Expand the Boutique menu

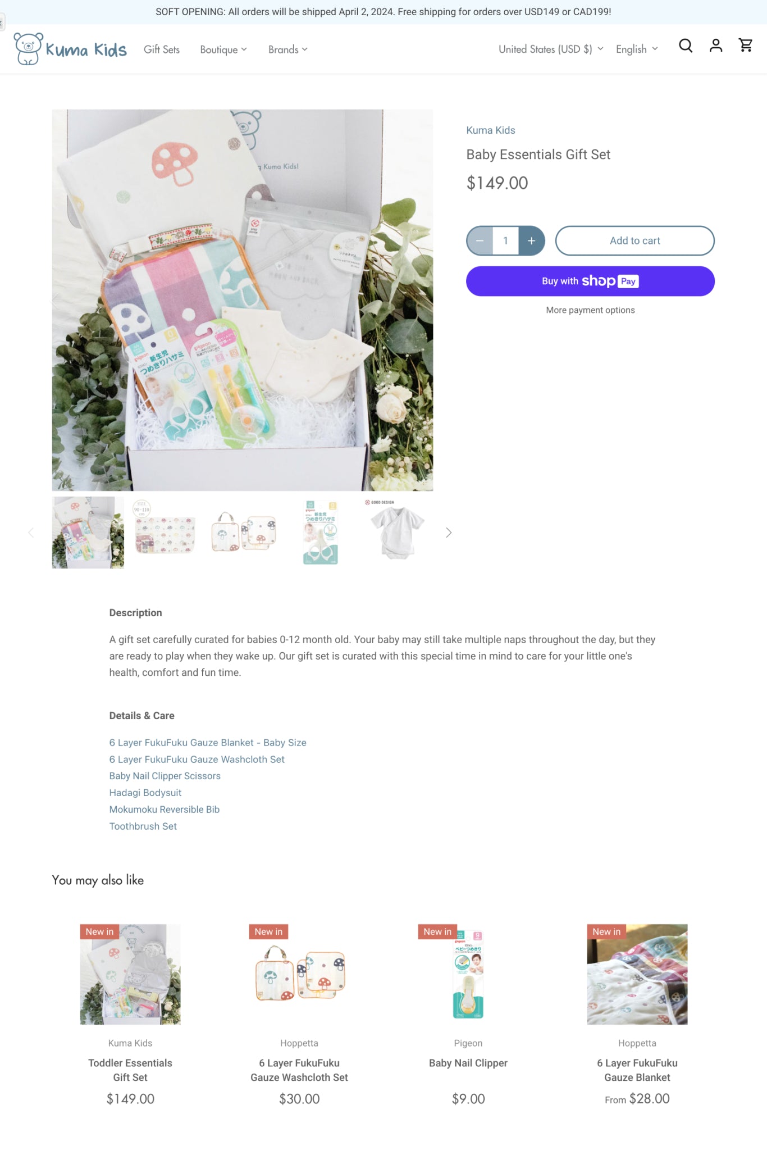[x=223, y=49]
